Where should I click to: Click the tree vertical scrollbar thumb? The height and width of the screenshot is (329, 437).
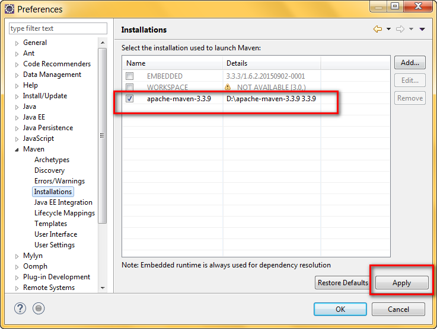pos(103,136)
